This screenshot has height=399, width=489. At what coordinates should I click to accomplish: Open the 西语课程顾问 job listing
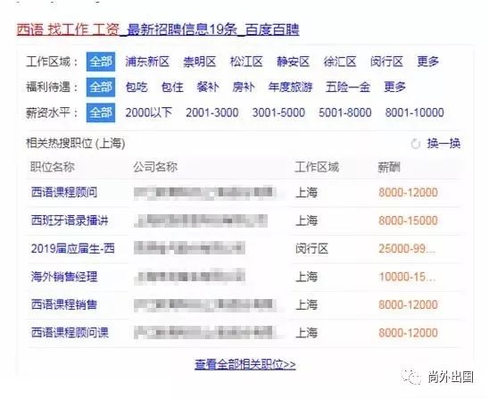coord(64,192)
